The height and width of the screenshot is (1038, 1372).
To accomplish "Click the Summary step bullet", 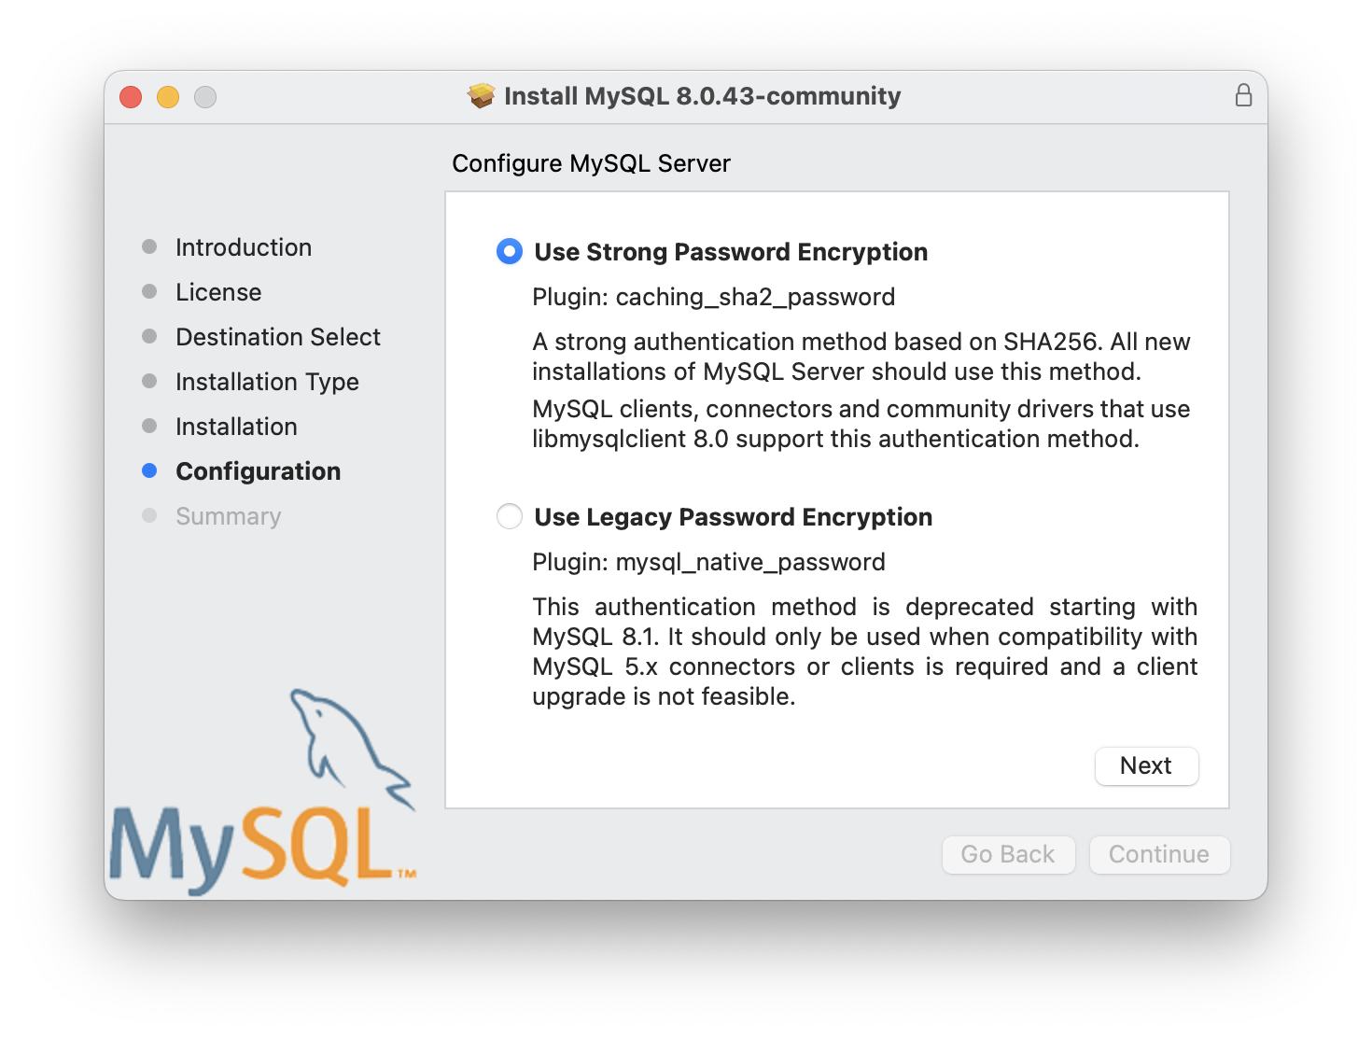I will coord(149,515).
